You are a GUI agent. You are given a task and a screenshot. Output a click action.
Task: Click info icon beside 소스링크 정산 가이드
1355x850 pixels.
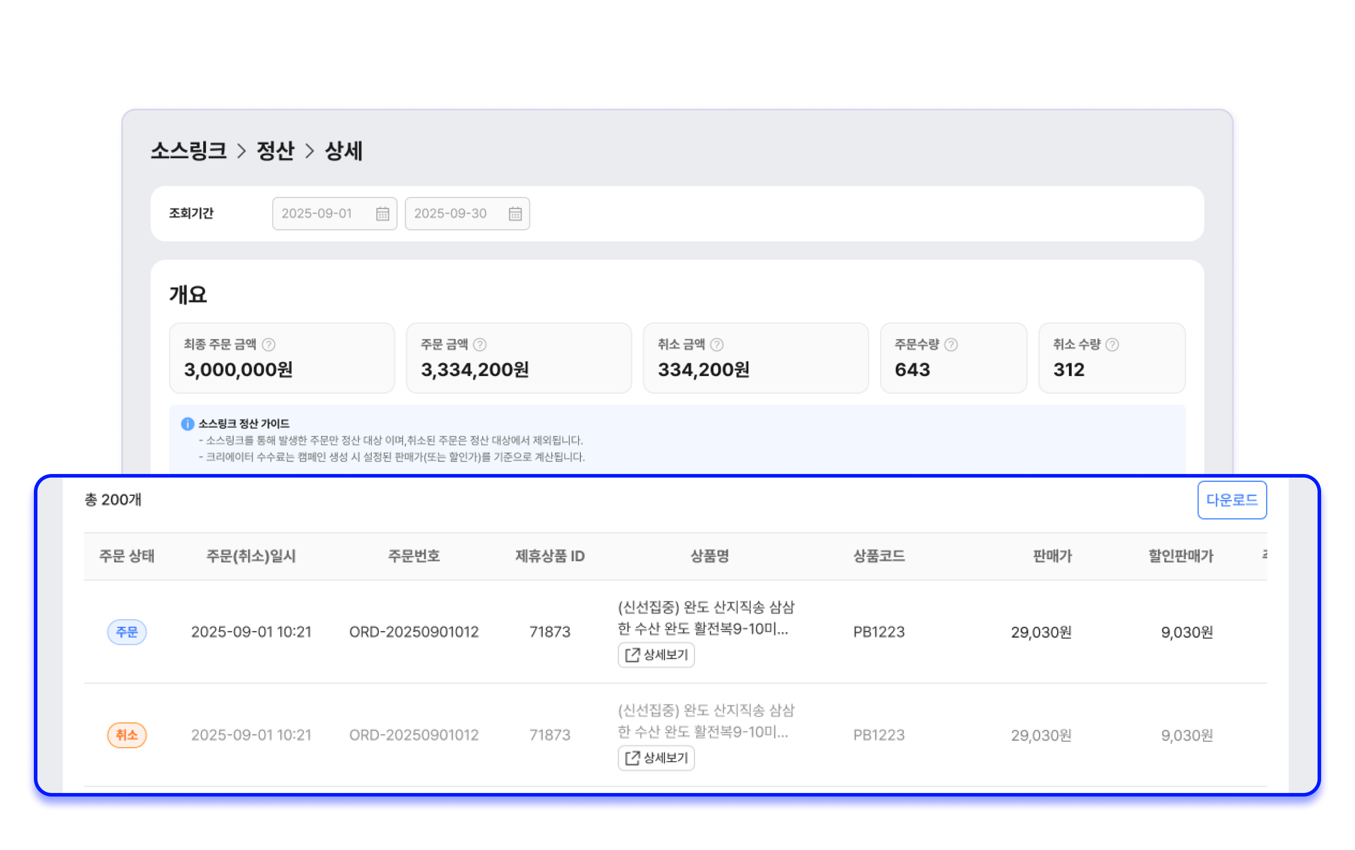(187, 424)
